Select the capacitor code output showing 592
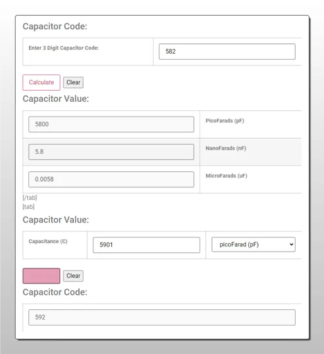Viewport: 324px width, 354px height. (x=162, y=317)
